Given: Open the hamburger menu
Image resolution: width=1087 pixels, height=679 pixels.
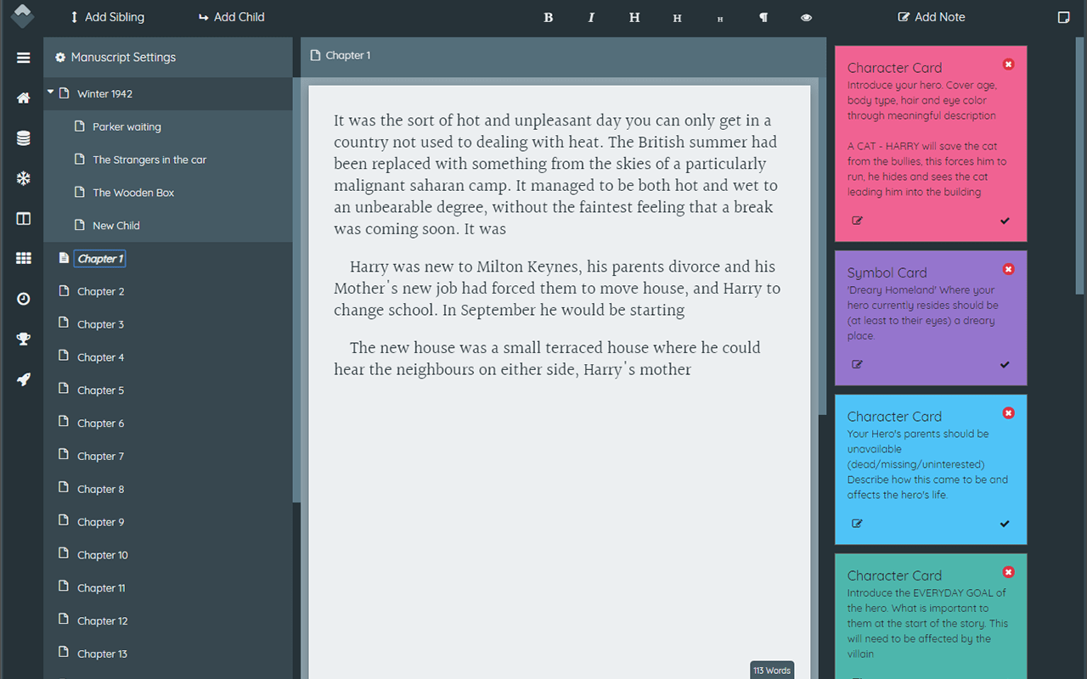Looking at the screenshot, I should point(23,58).
